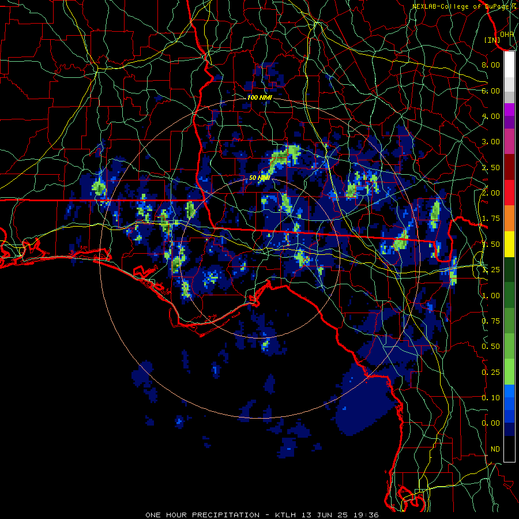This screenshot has width=519, height=519.
Task: Click the 3.00 legend value
Action: [x=491, y=142]
